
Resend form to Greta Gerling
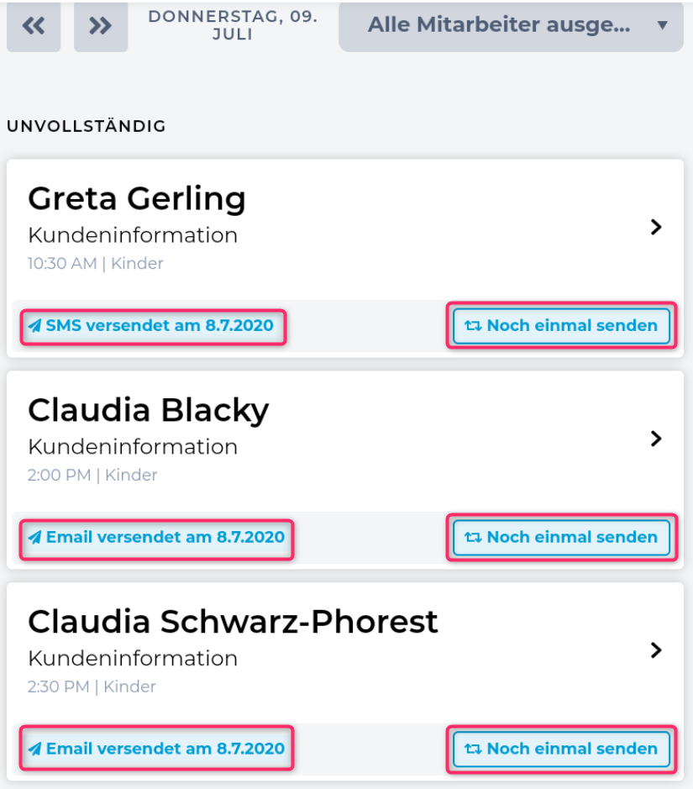(562, 326)
